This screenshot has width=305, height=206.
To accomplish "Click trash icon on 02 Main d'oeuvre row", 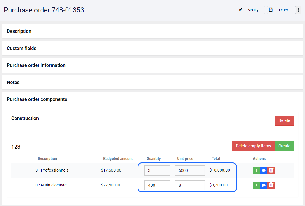I will [271, 185].
